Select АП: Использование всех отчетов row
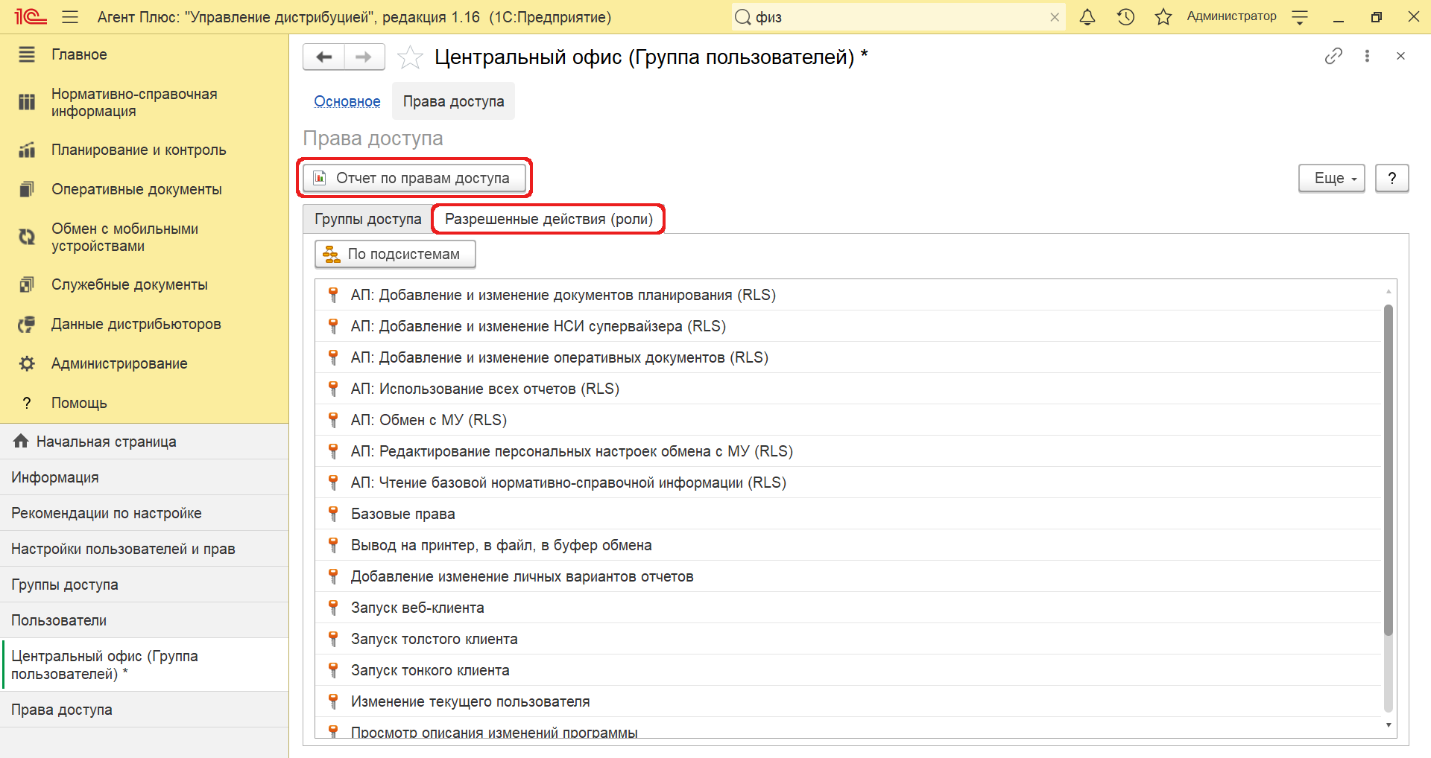This screenshot has height=758, width=1431. 848,389
